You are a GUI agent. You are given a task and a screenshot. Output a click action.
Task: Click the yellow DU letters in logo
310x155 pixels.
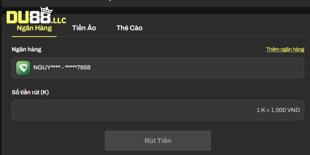(19, 17)
